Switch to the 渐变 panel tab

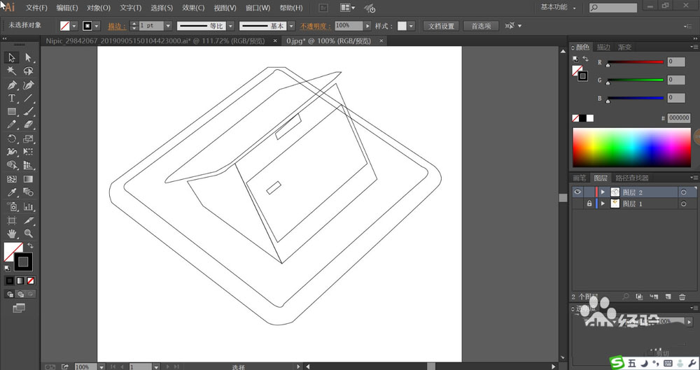(x=624, y=47)
